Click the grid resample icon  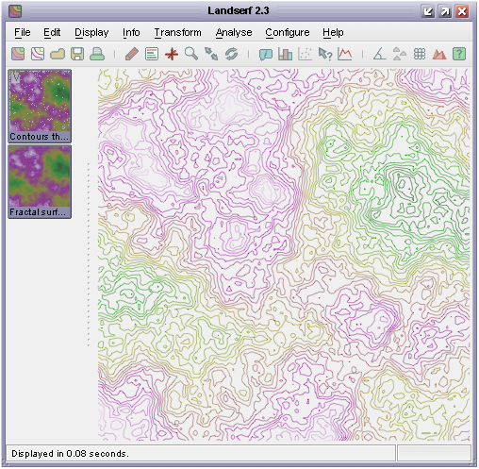(x=420, y=54)
